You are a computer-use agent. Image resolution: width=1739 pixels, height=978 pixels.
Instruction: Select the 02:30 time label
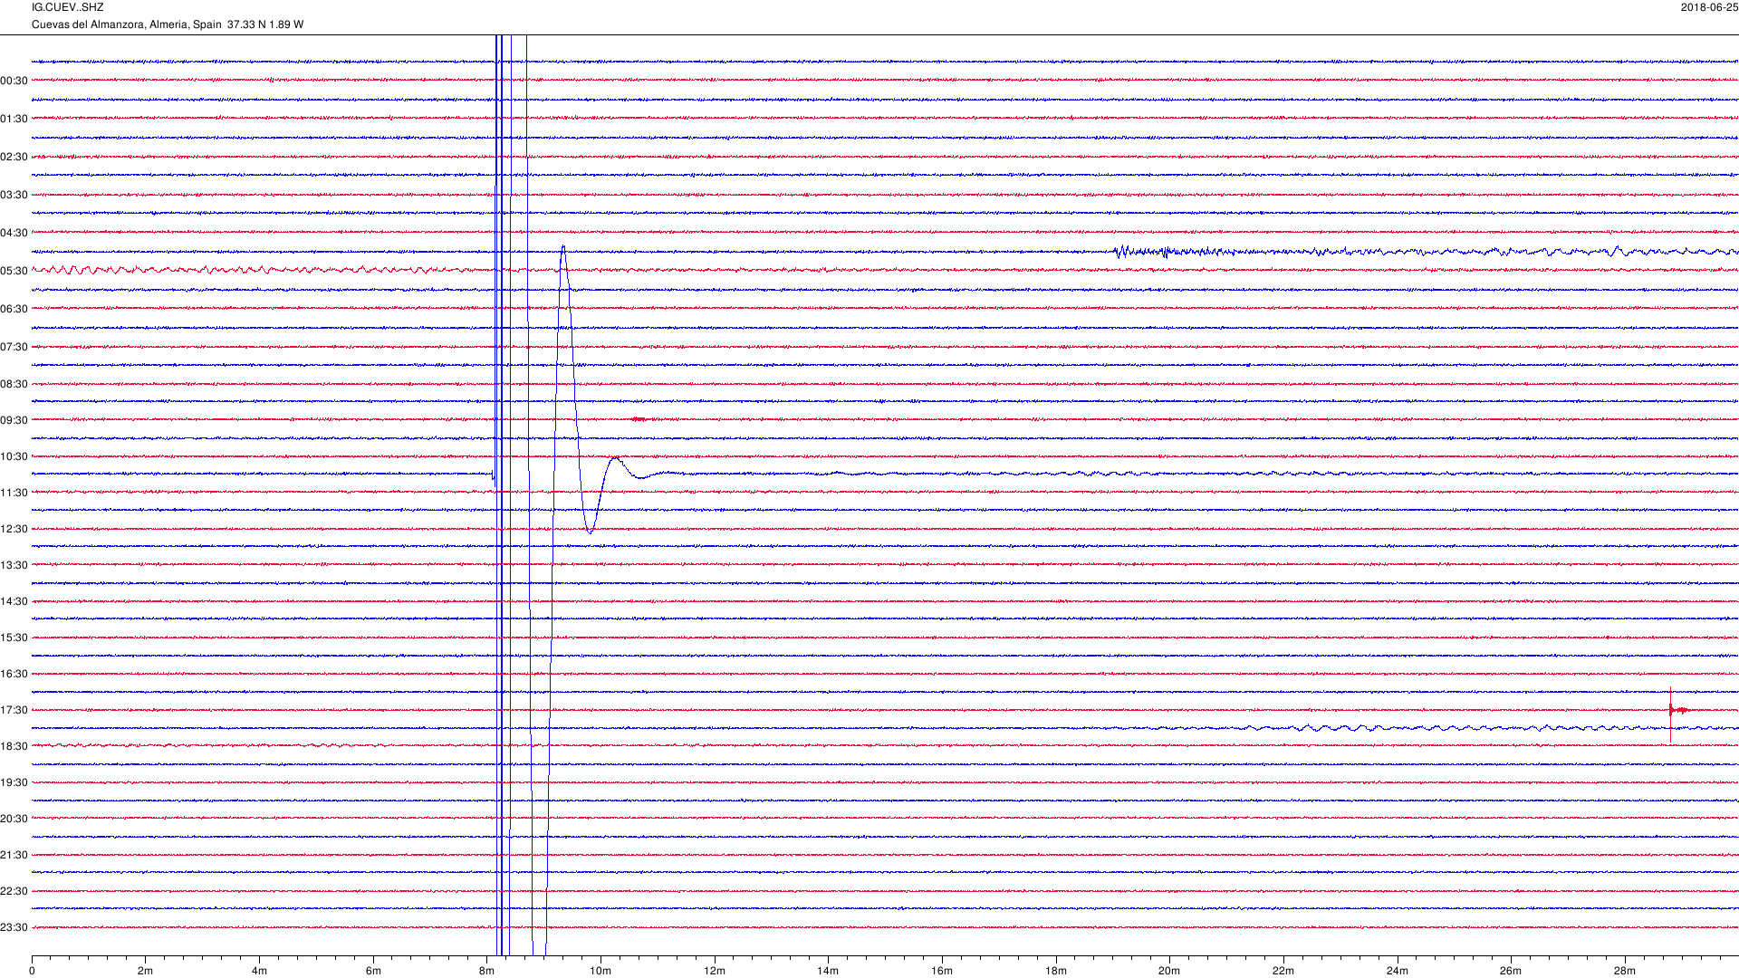coord(14,157)
